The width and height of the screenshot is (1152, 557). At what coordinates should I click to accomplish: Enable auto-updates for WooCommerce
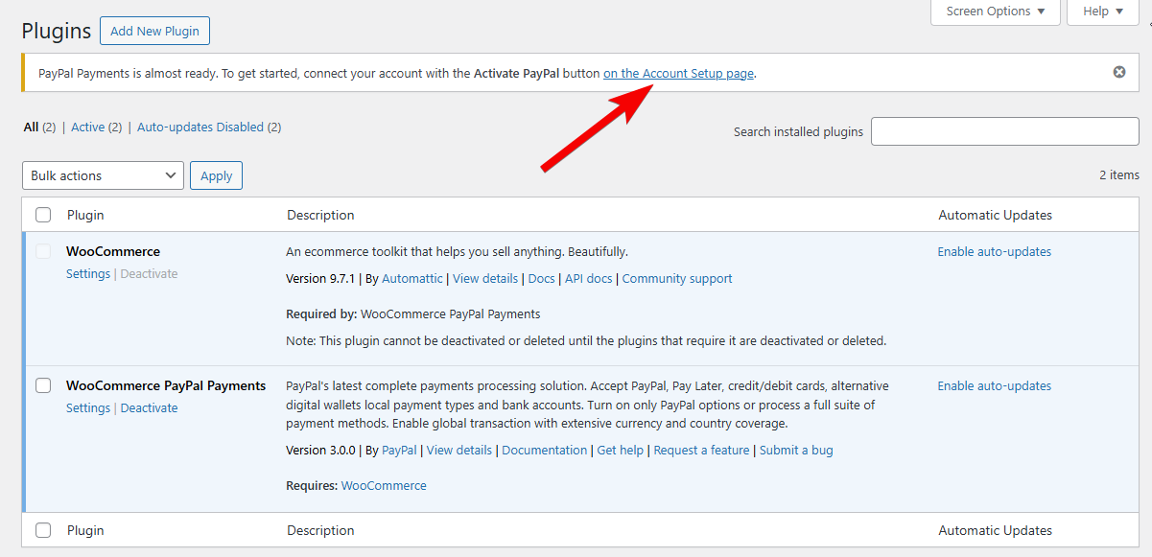click(994, 250)
